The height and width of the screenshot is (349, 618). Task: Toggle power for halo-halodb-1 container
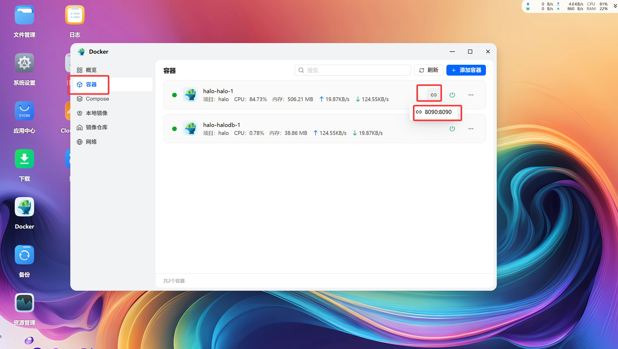(452, 129)
